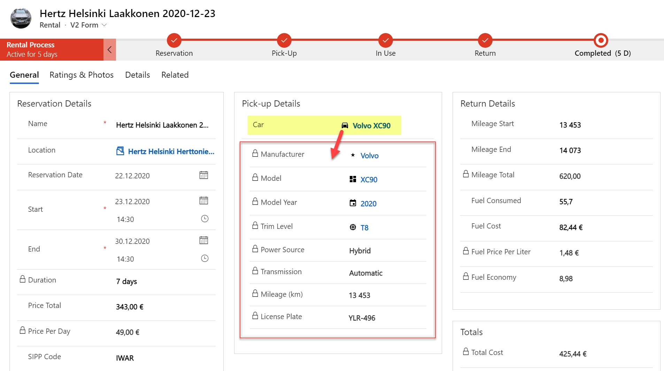
Task: Click the lock icon next to the Model field
Action: (255, 177)
